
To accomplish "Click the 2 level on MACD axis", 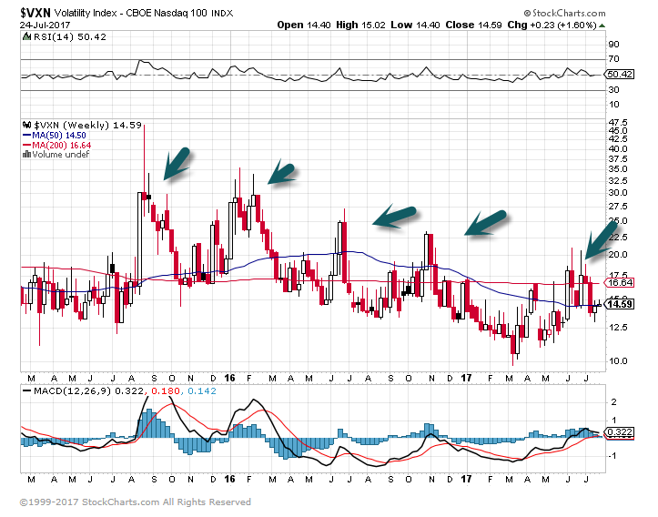I will click(614, 402).
